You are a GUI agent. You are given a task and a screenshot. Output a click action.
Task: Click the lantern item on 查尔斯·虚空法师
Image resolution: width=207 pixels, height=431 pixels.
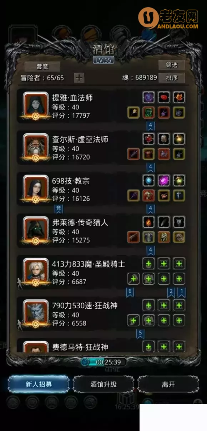[179, 139]
